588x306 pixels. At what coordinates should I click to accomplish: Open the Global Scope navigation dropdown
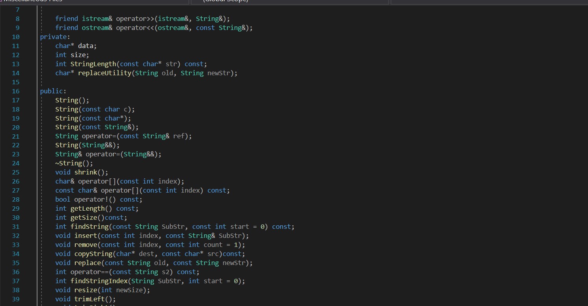click(x=290, y=1)
